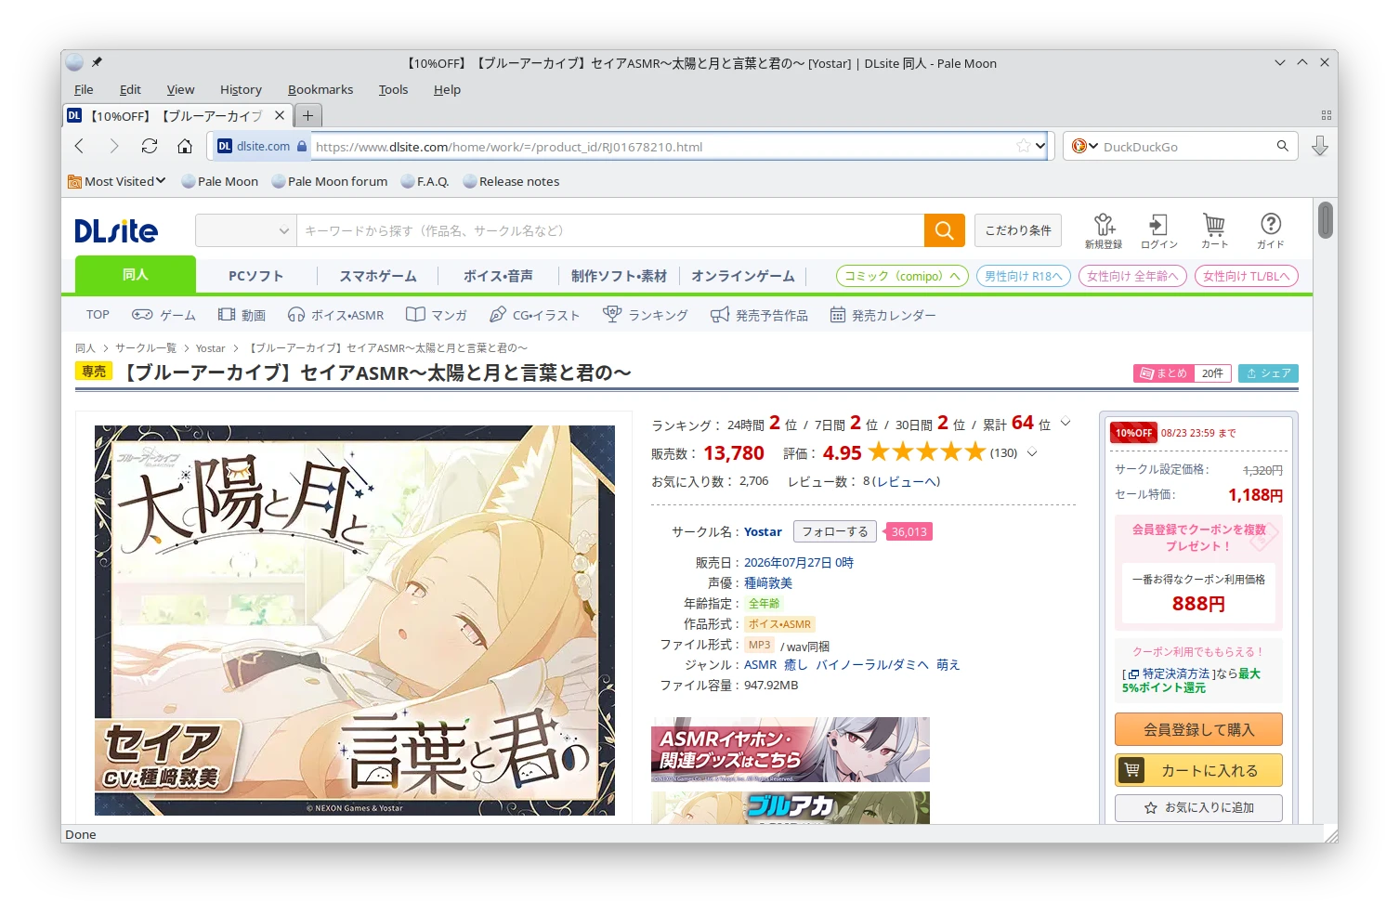The image size is (1399, 915).
Task: Open the ランキング trophy link
Action: tap(645, 315)
